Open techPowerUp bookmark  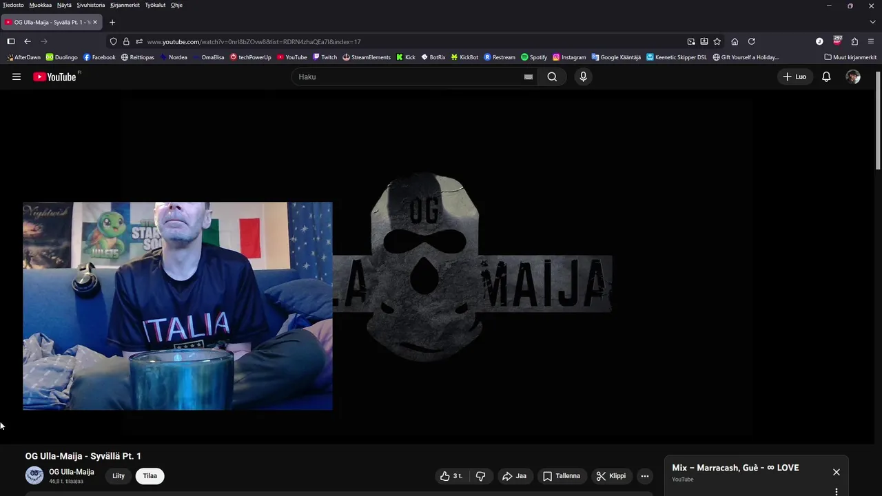click(x=251, y=57)
